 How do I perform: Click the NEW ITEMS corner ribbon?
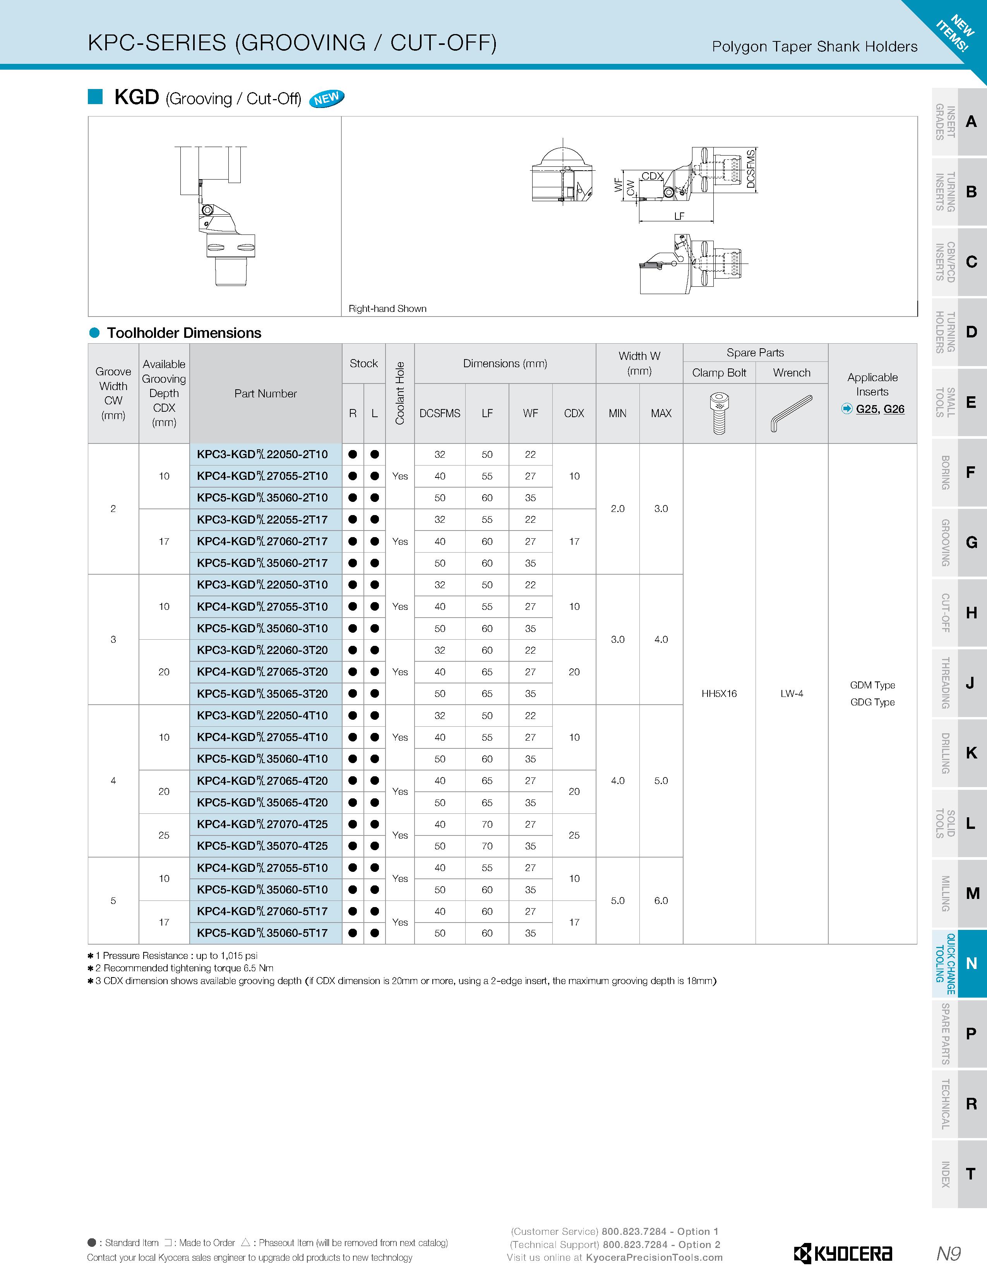coord(955,32)
